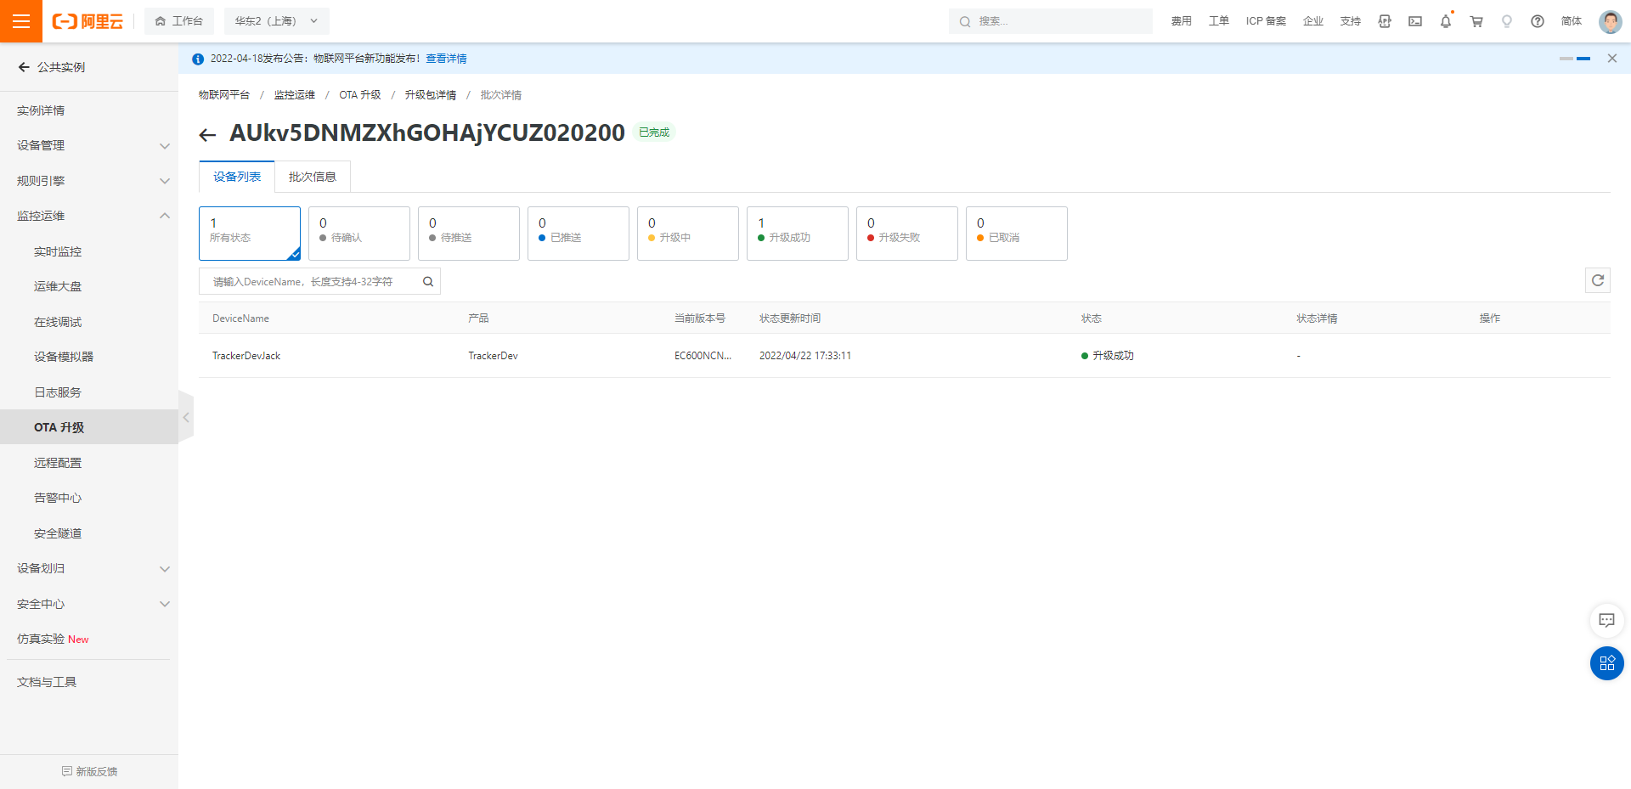Go back to 公共实例

click(x=52, y=67)
